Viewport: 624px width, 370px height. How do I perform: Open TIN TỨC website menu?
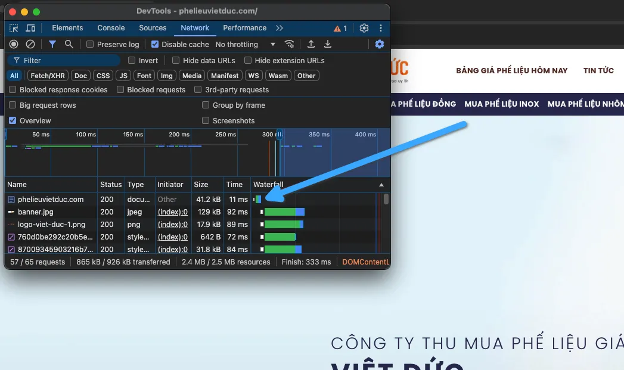coord(598,70)
